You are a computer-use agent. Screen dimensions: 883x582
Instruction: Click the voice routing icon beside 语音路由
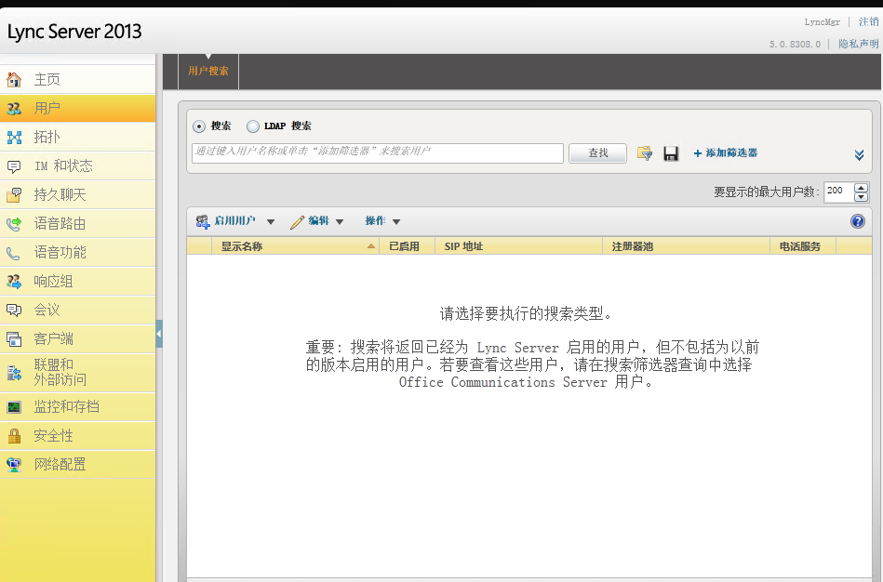(14, 223)
